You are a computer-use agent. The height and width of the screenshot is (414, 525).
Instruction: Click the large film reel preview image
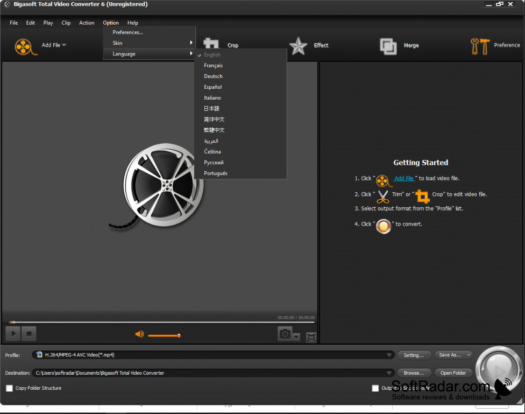click(x=158, y=186)
